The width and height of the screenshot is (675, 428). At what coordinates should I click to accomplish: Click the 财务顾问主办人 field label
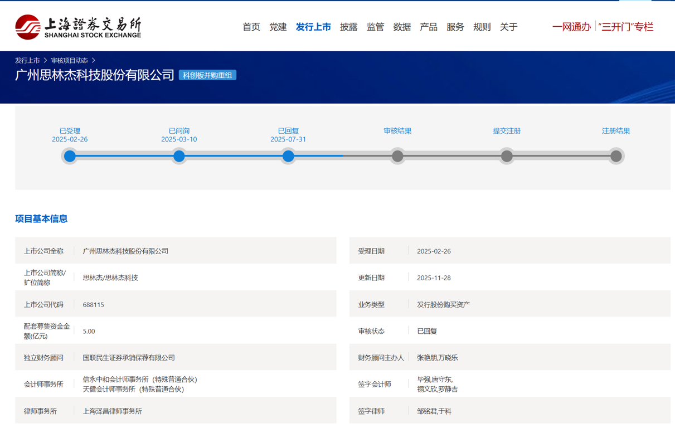381,358
